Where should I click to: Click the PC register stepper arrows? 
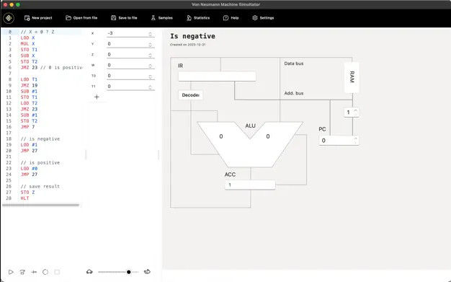click(356, 141)
